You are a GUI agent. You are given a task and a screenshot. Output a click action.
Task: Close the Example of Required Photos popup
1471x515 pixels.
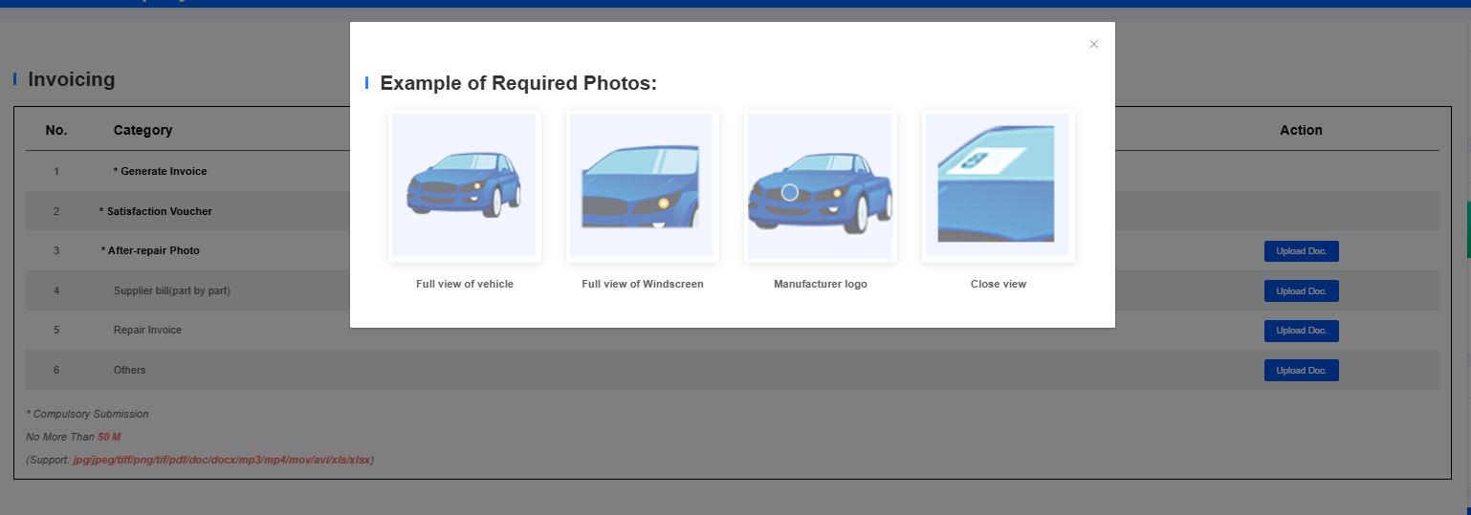coord(1093,44)
